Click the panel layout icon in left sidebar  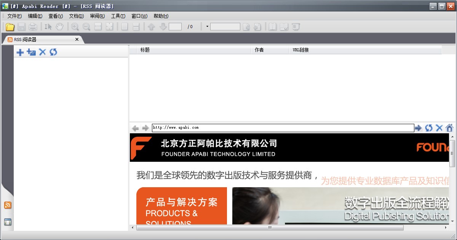8,222
